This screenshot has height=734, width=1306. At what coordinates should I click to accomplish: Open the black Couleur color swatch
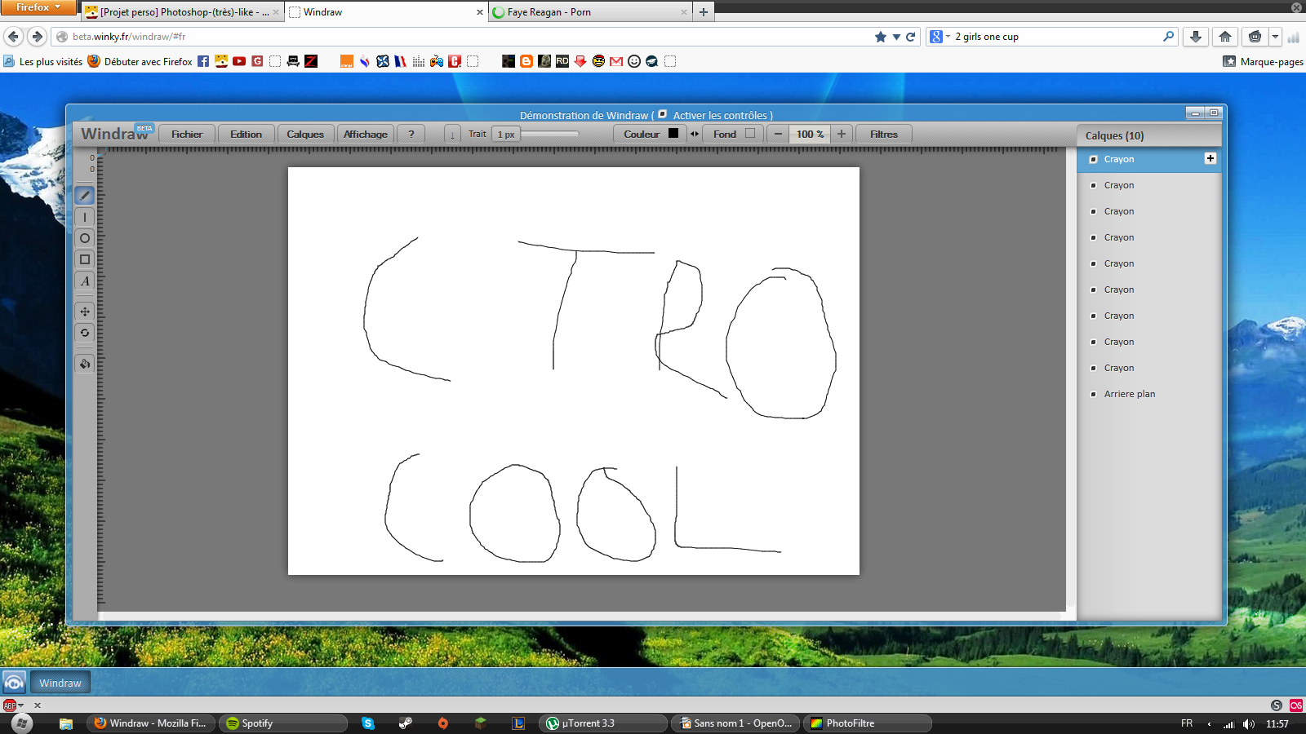673,134
